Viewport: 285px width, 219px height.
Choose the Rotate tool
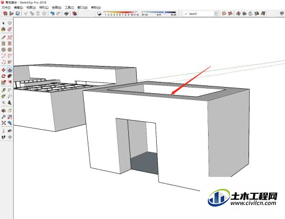tap(3, 76)
